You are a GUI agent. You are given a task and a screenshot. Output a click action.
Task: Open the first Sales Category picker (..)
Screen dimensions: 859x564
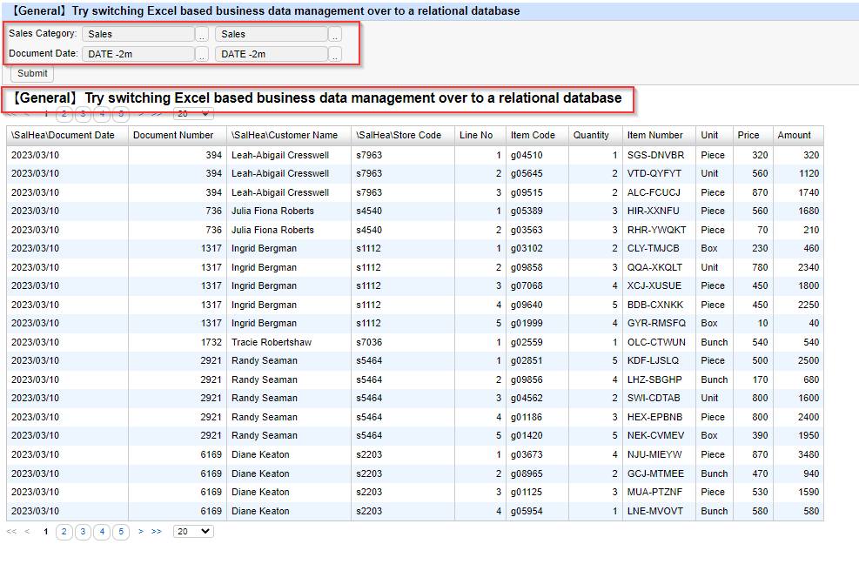[x=202, y=35]
